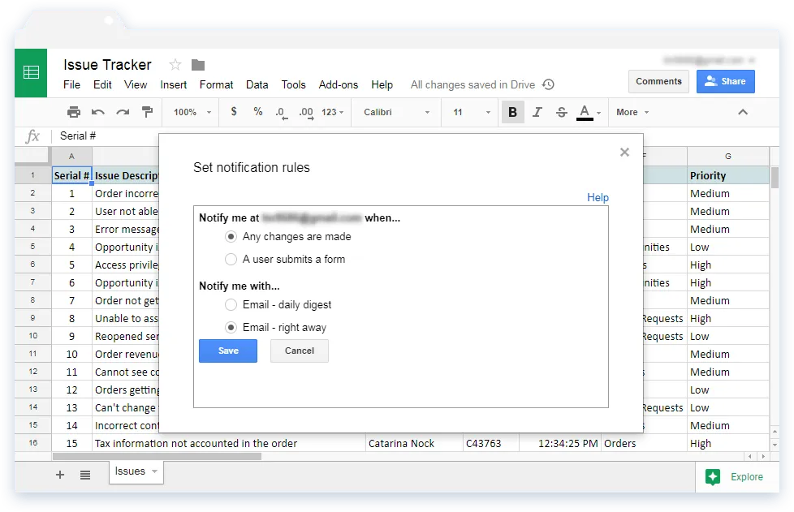Click the Explore button label

(746, 476)
